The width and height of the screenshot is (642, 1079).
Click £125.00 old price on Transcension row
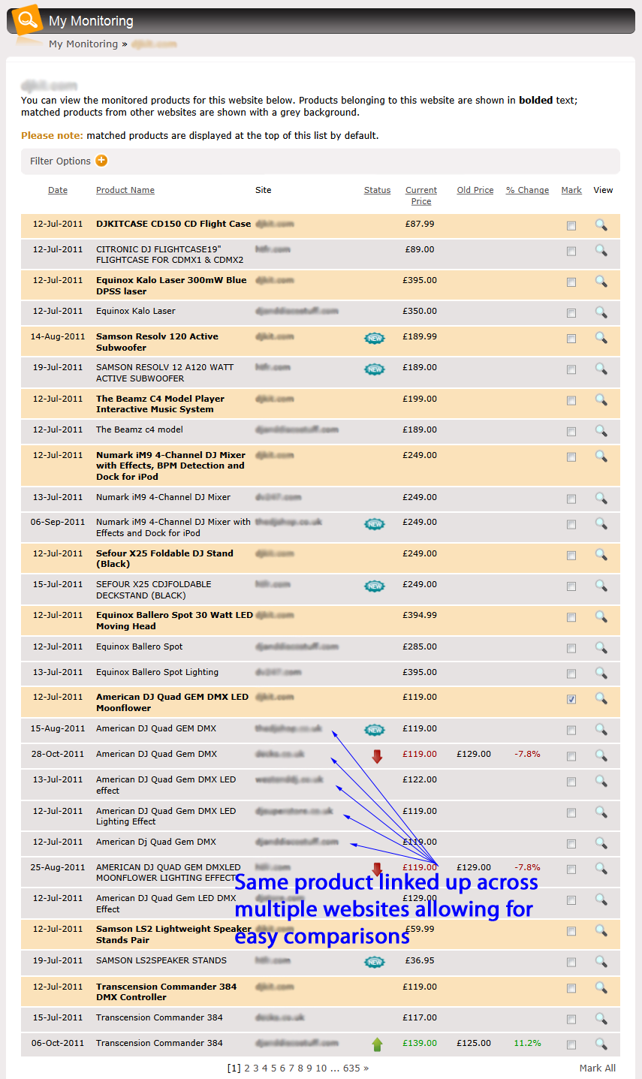click(474, 1043)
